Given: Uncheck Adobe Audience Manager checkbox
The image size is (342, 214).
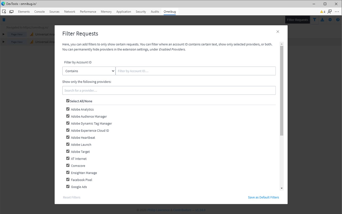Looking at the screenshot, I should pos(68,116).
